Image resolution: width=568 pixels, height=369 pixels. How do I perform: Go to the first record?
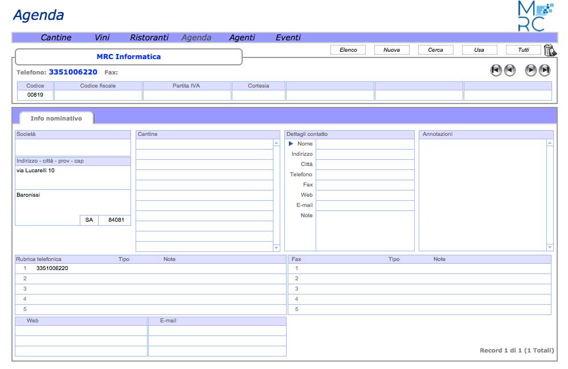point(496,70)
